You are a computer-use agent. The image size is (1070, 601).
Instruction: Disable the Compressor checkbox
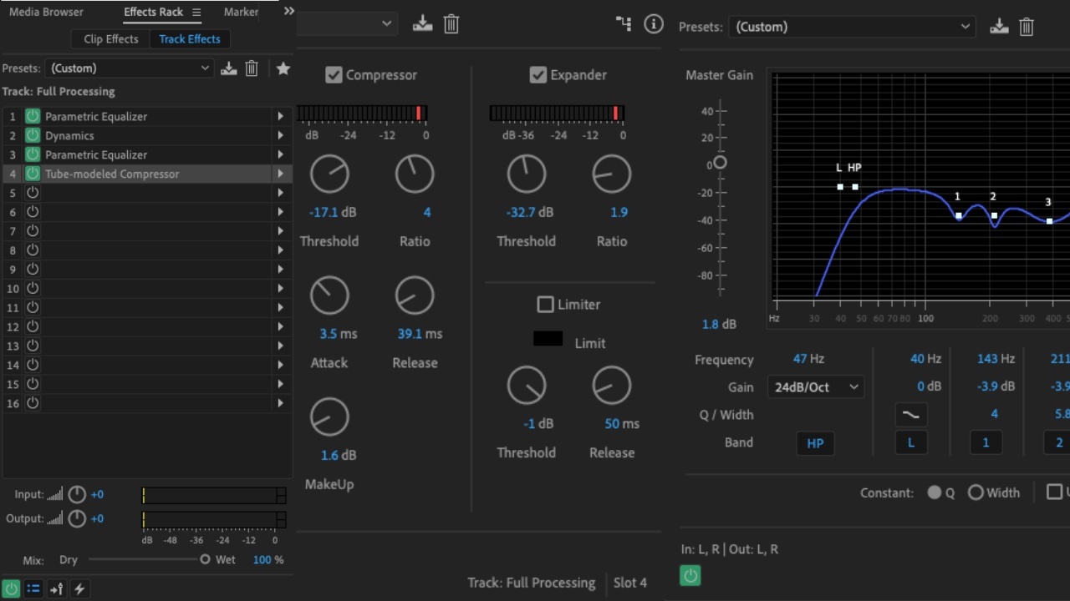click(334, 75)
